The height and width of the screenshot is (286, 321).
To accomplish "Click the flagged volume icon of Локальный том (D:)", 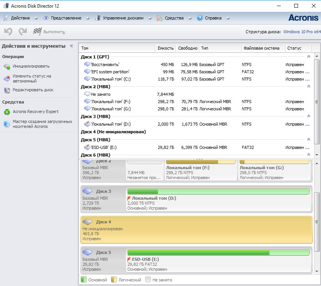I will [x=87, y=123].
